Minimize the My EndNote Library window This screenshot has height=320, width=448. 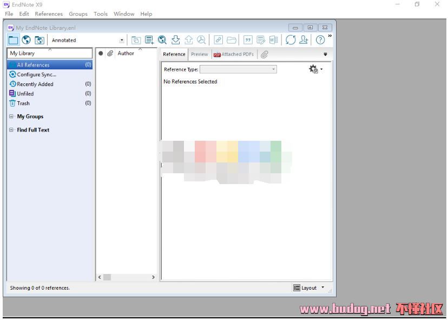(x=295, y=28)
